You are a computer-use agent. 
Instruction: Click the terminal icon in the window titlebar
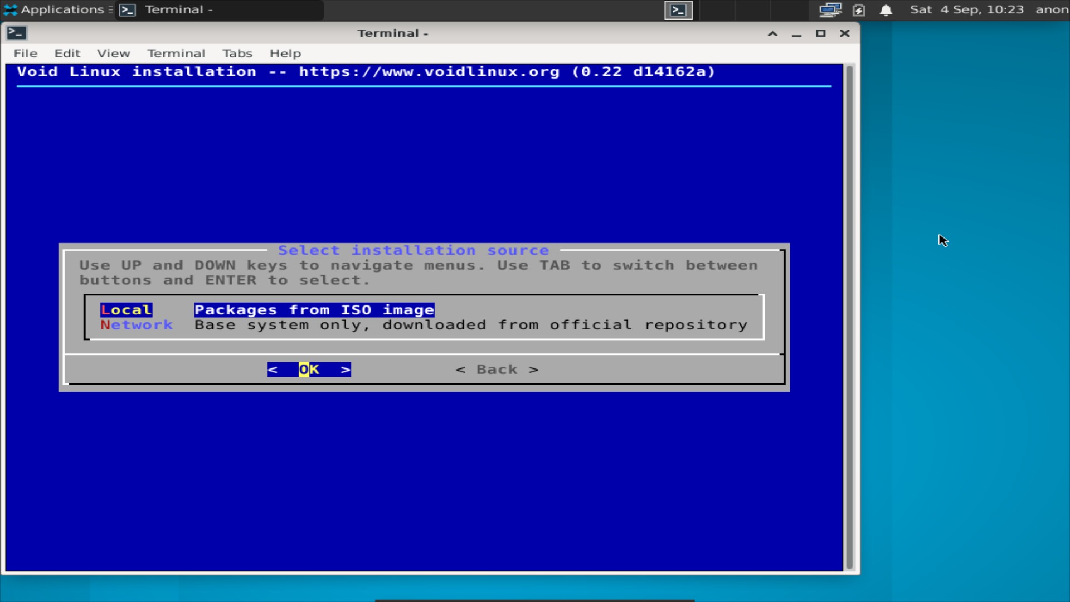click(16, 33)
